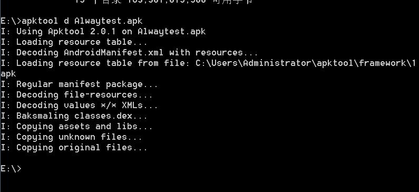
Task: Click the 'apktool d Alwaytest.apk' command text
Action: coord(82,21)
